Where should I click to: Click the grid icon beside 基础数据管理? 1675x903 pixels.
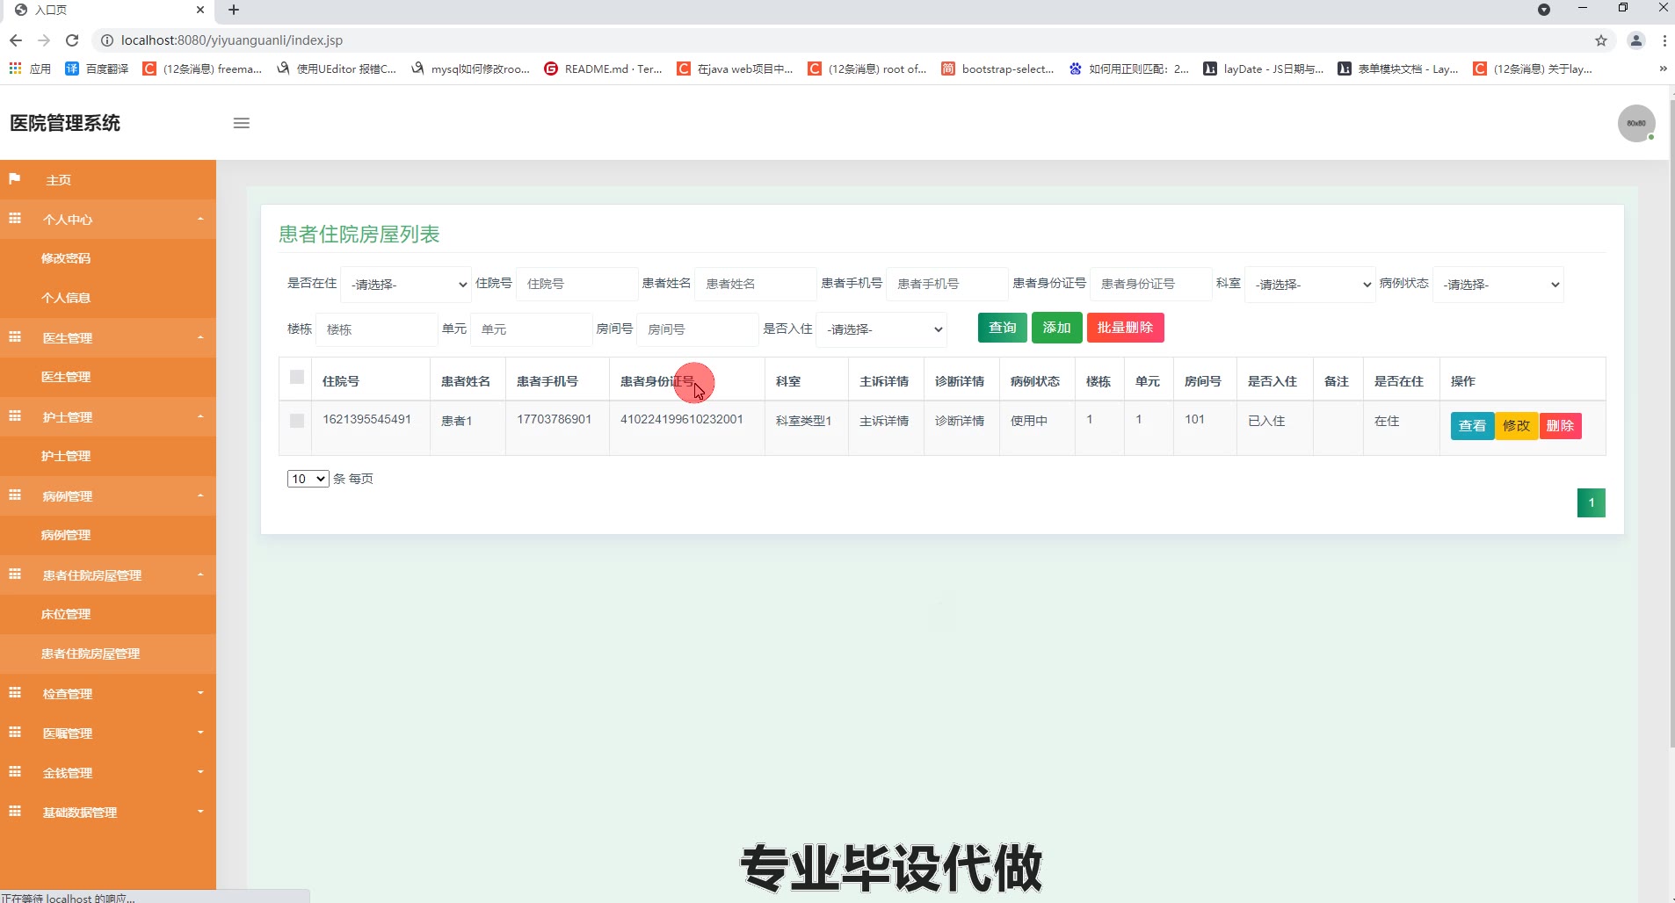coord(15,812)
